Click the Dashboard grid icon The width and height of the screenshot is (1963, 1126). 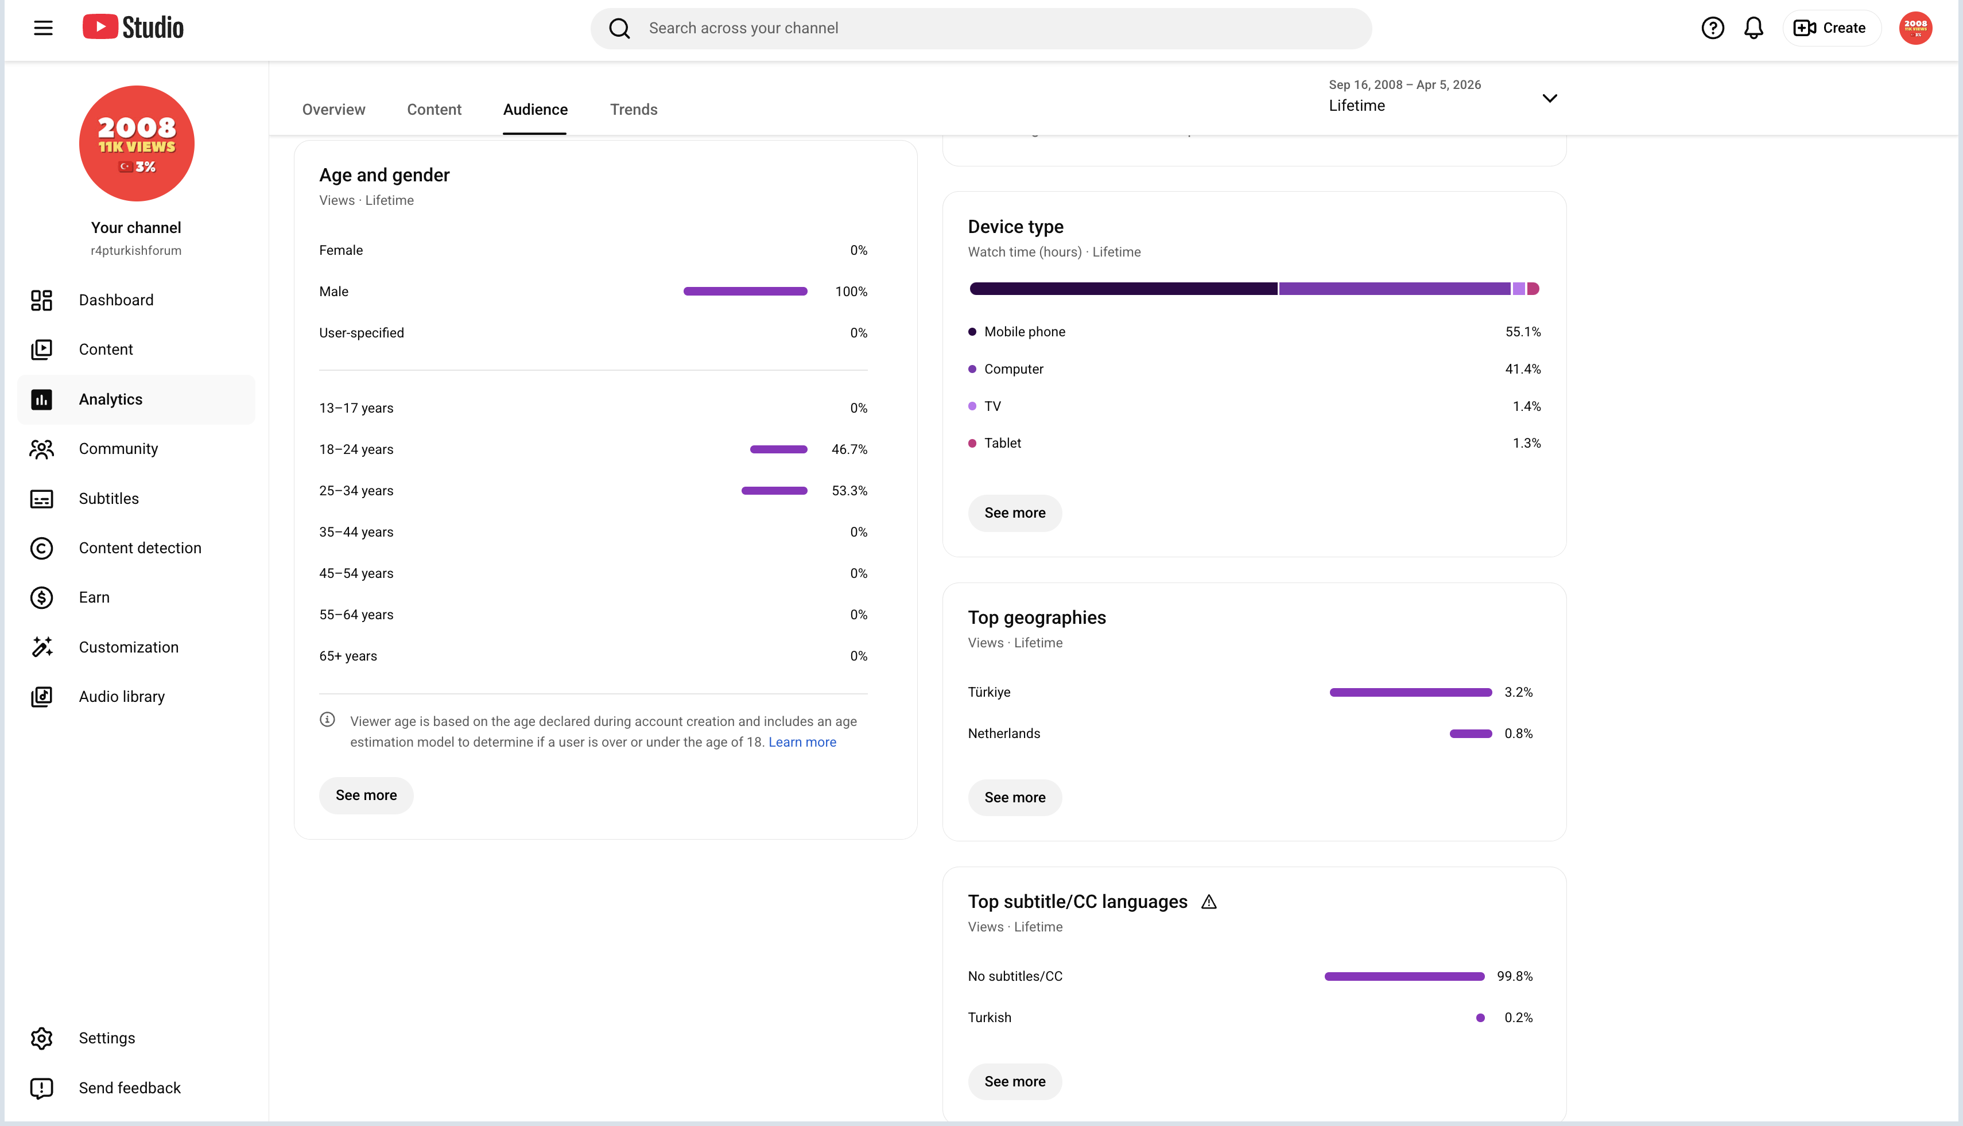(42, 300)
